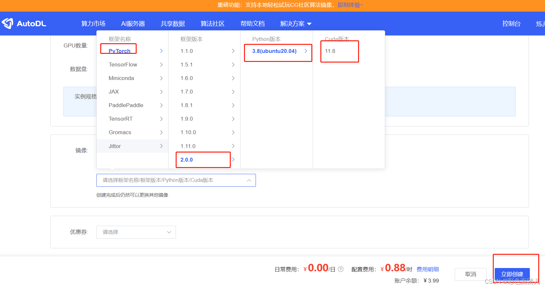Expand Gromacs submenu arrow

coord(161,132)
